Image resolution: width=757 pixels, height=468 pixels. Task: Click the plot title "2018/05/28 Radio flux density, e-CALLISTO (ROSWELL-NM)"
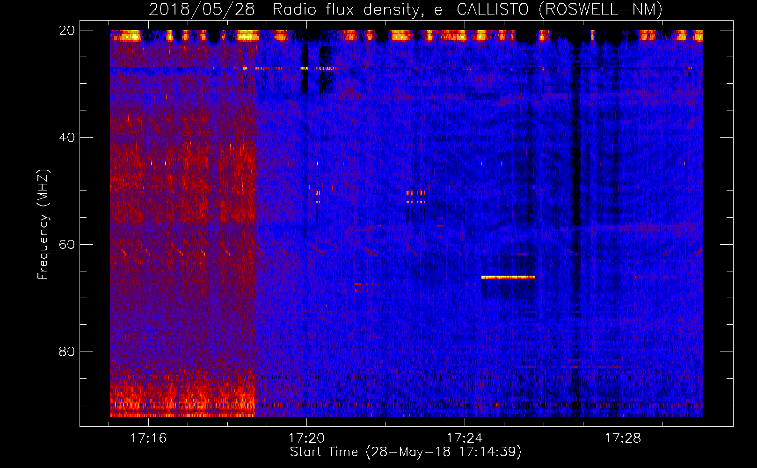[406, 9]
